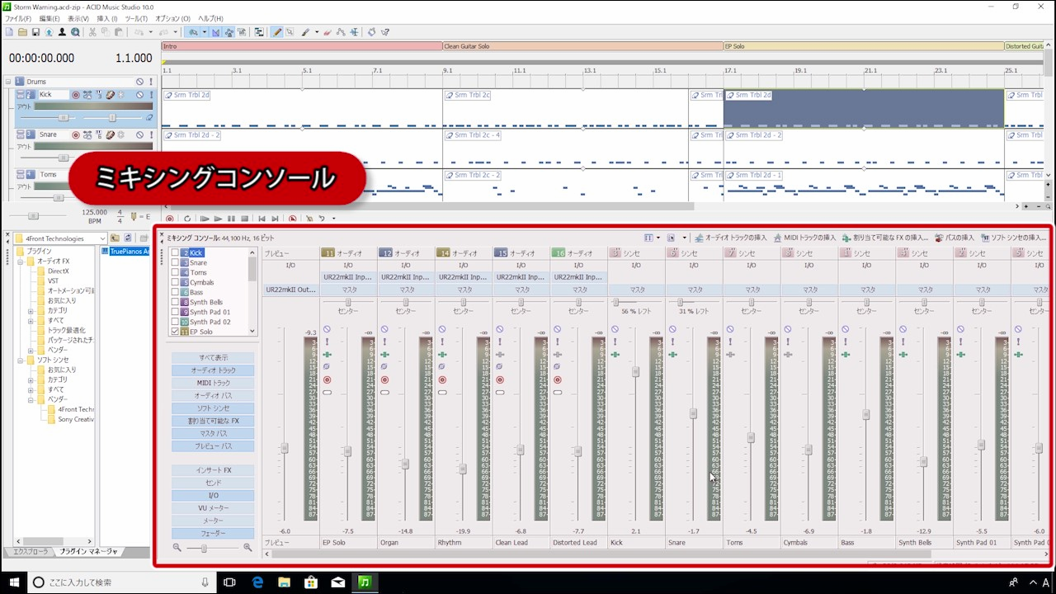Click オーディオ トラックの挿入 in mixer toolbar
The height and width of the screenshot is (594, 1056).
point(730,238)
